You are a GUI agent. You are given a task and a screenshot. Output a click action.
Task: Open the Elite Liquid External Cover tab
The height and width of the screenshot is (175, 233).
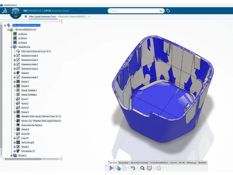pos(43,17)
